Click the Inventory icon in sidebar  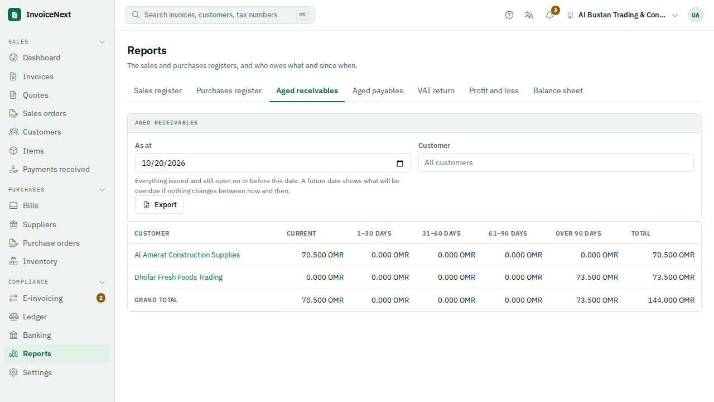(13, 261)
